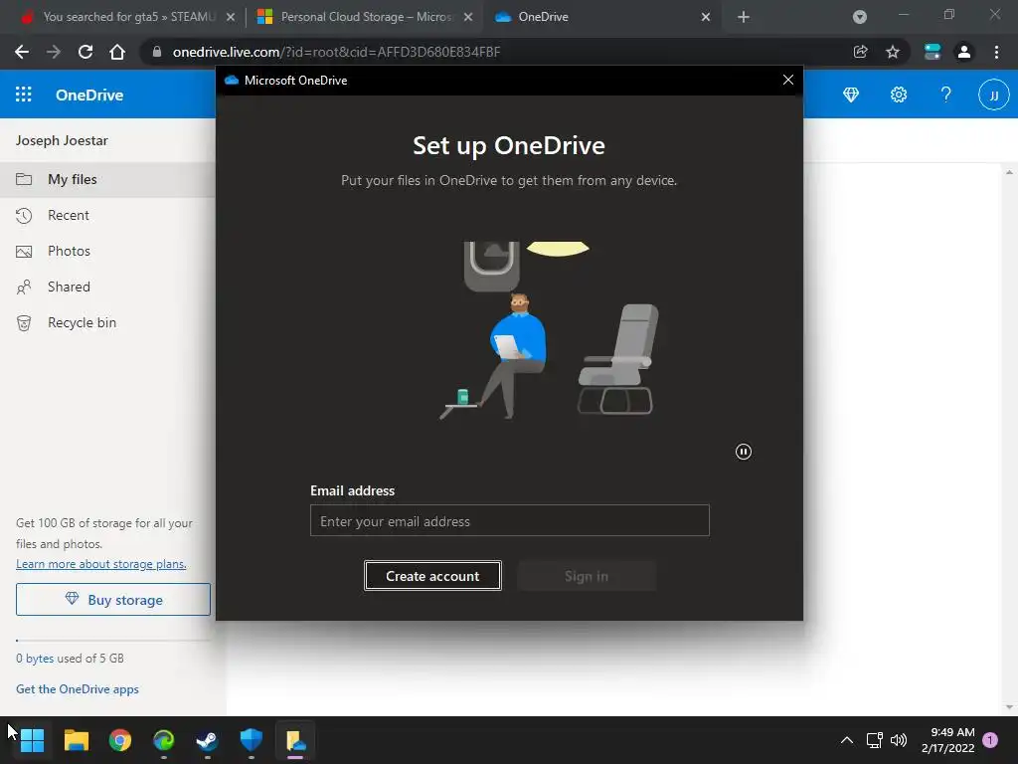Click the Joseph Joestar name in sidebar
The width and height of the screenshot is (1018, 764).
pos(62,140)
